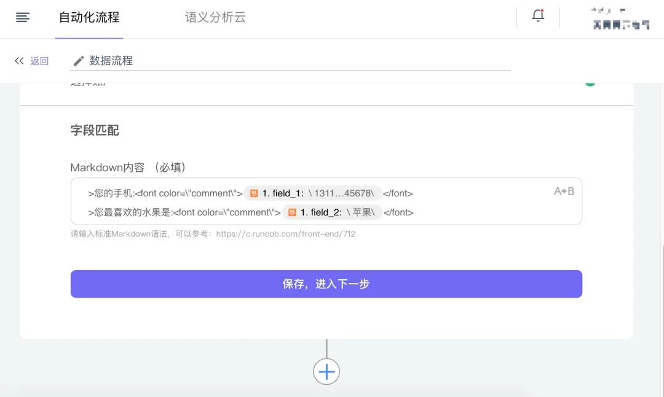This screenshot has width=664, height=397.
Task: Click the Markdown内容 （必填） label
Action: pos(128,168)
